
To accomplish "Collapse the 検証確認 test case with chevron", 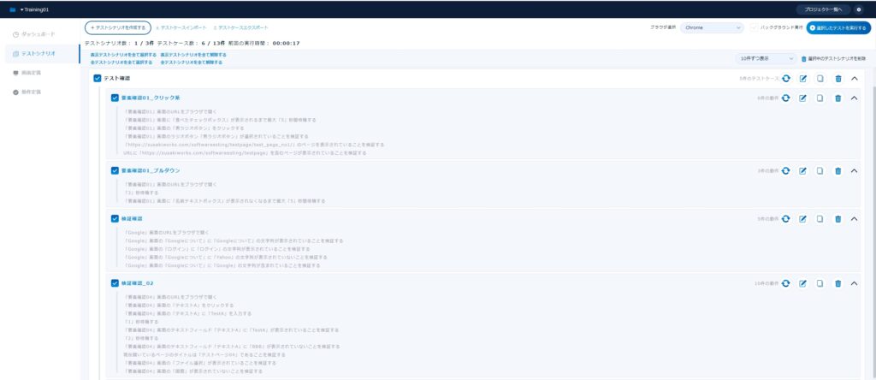I will (854, 219).
